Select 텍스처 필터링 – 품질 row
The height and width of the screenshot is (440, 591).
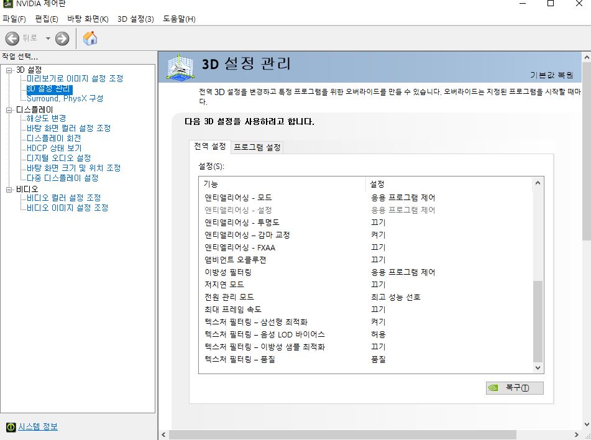click(365, 359)
